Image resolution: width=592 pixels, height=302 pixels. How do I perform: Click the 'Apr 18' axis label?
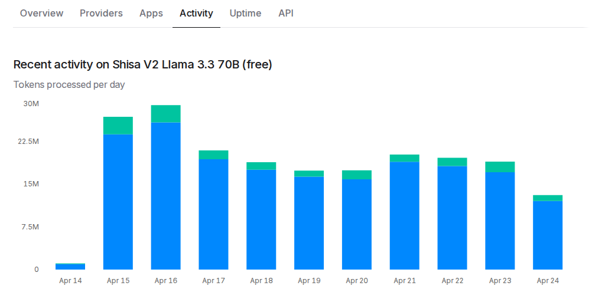tap(261, 281)
